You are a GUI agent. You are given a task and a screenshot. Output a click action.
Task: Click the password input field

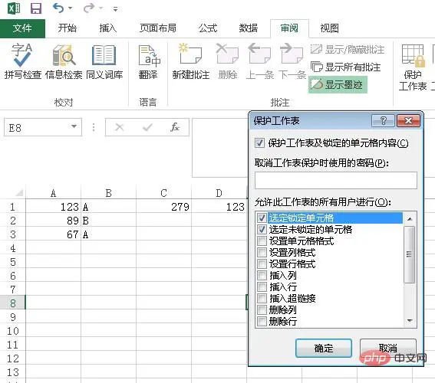click(336, 180)
